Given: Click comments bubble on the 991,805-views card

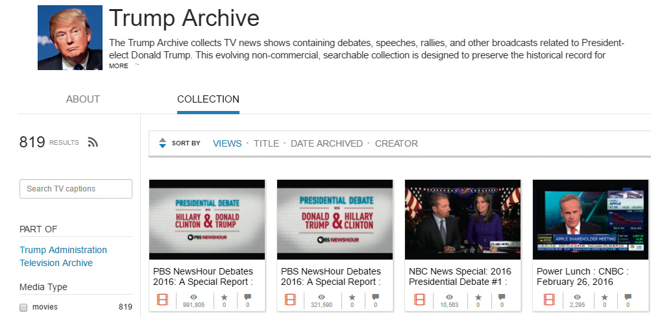Looking at the screenshot, I should [247, 297].
